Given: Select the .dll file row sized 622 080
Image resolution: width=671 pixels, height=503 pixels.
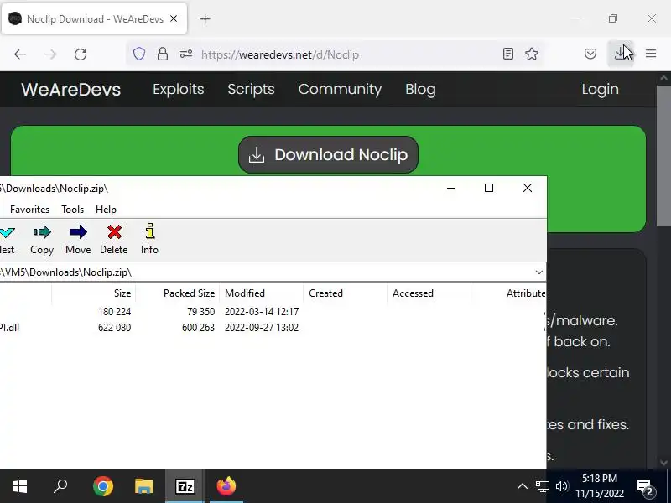Looking at the screenshot, I should click(273, 328).
